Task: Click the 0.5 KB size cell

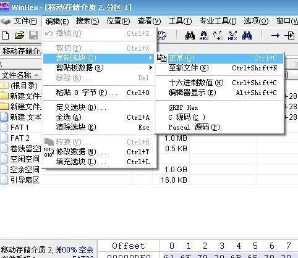Action: tap(176, 149)
